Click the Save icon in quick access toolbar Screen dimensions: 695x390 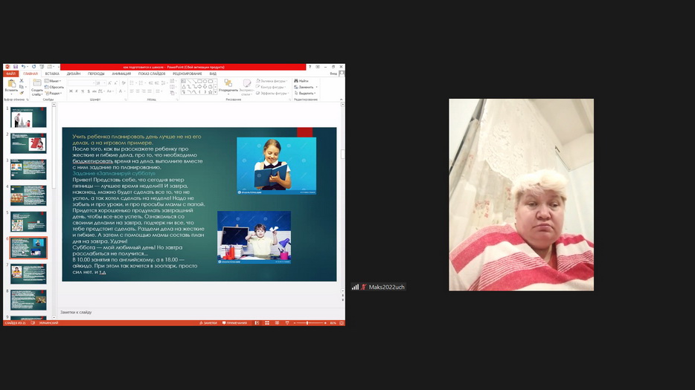pyautogui.click(x=15, y=67)
